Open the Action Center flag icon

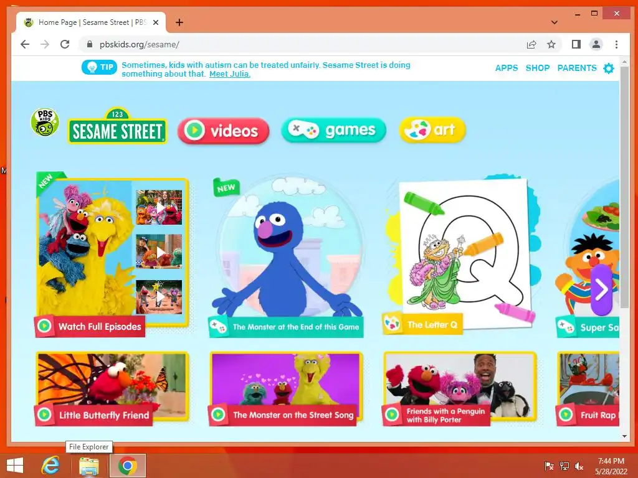click(x=549, y=466)
